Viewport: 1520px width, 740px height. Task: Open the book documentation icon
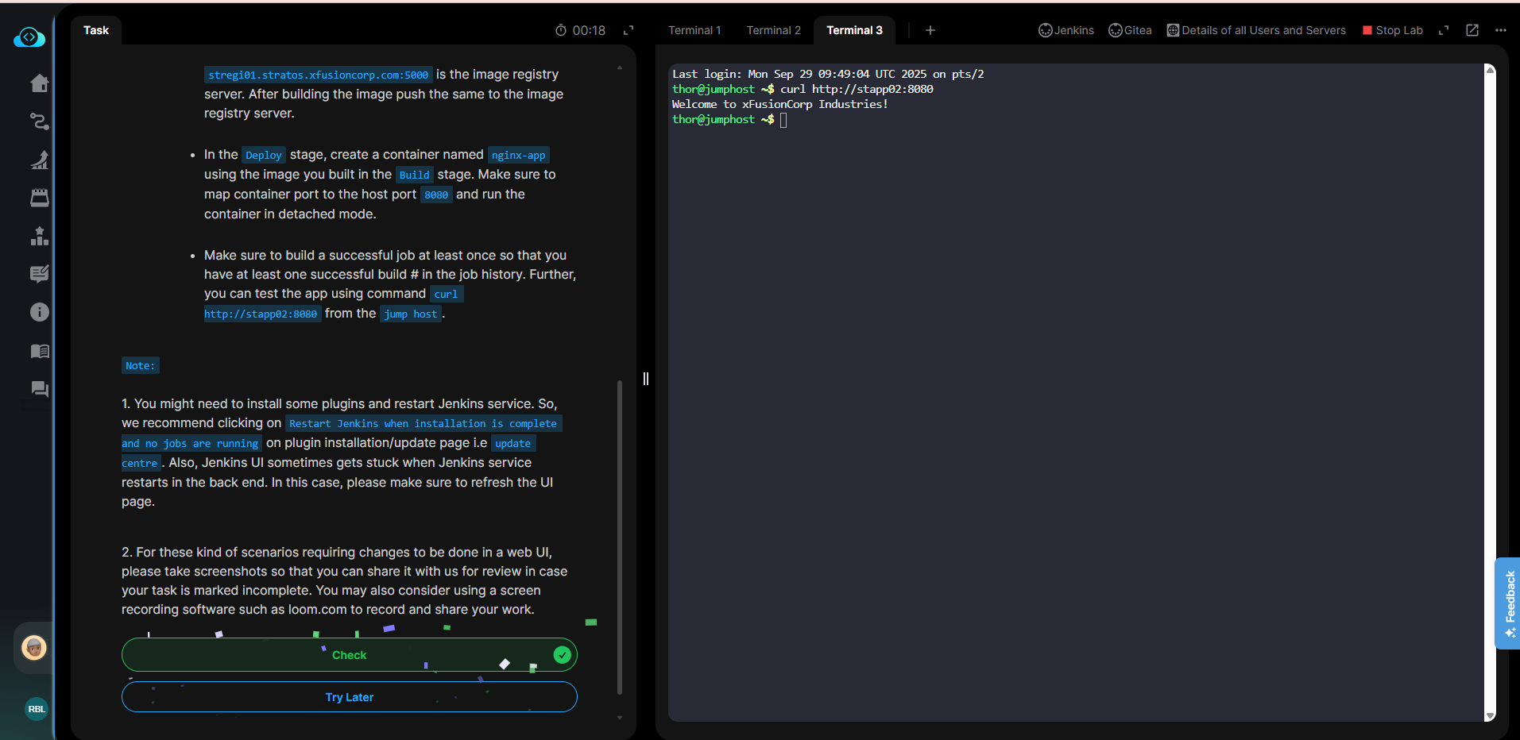click(x=39, y=351)
